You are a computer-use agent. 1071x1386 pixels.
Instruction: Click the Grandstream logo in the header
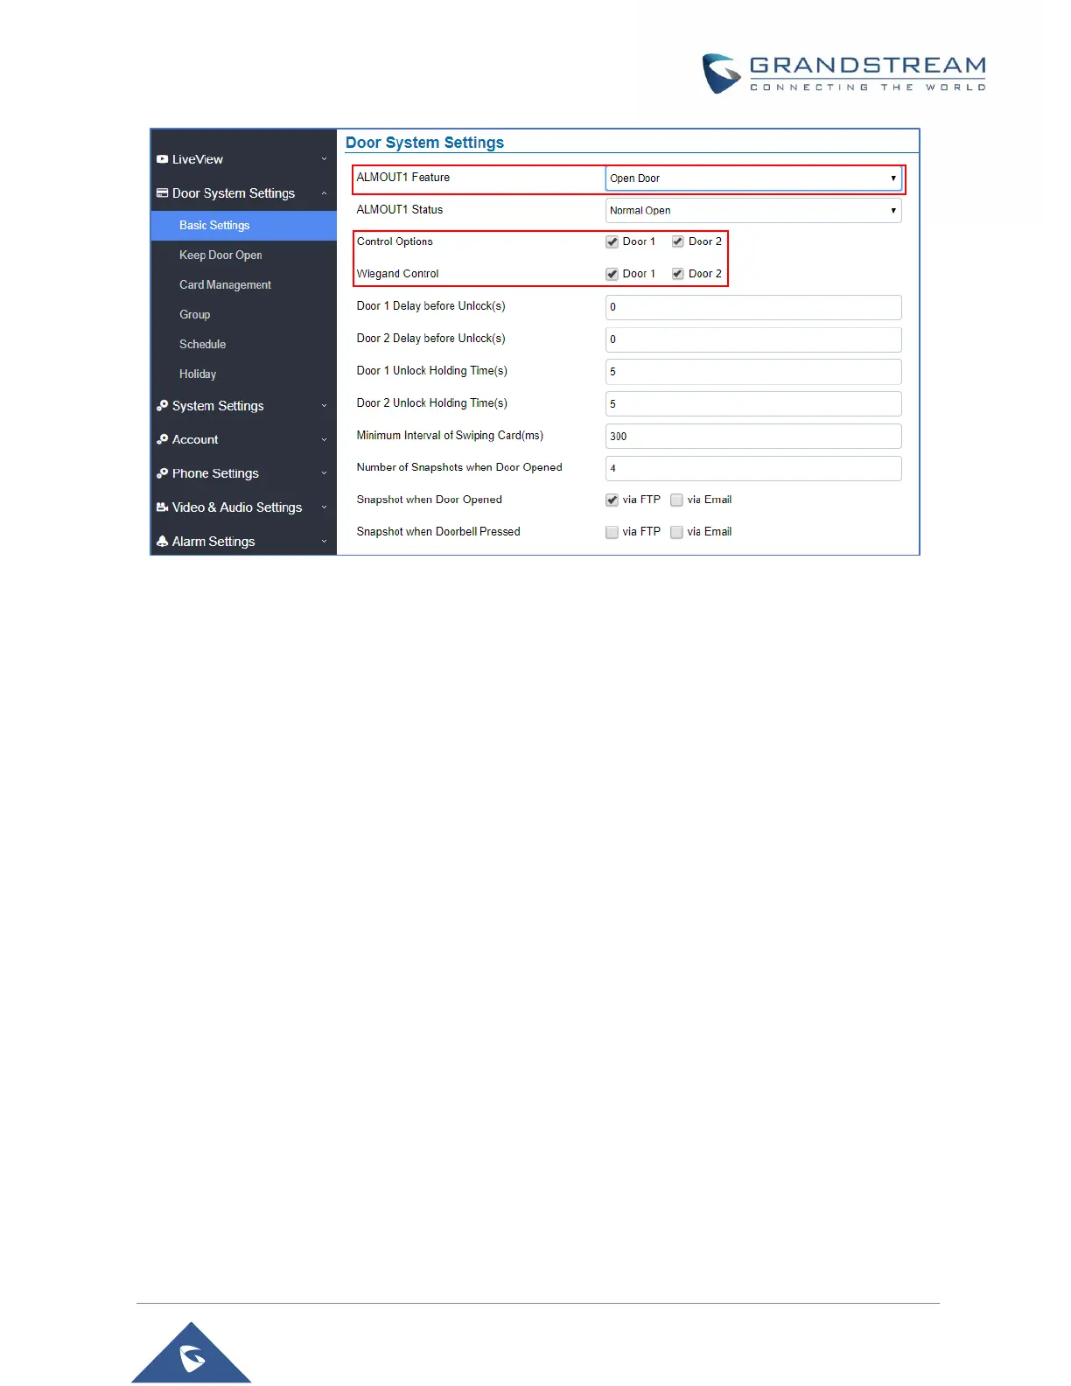(x=844, y=73)
